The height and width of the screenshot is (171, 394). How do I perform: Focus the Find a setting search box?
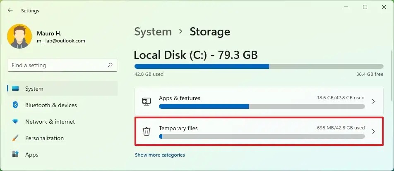pyautogui.click(x=58, y=65)
